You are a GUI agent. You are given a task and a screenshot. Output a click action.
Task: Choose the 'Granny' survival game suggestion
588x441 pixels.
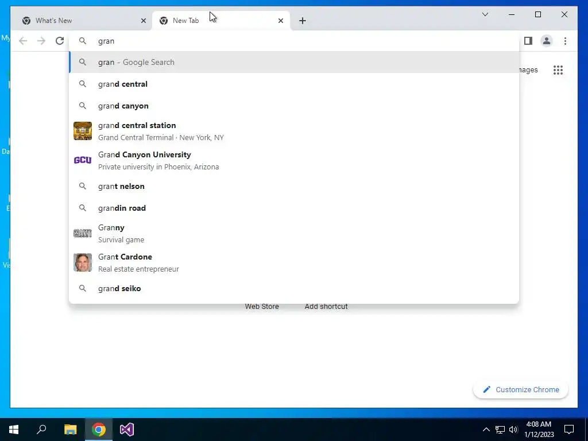pyautogui.click(x=295, y=233)
